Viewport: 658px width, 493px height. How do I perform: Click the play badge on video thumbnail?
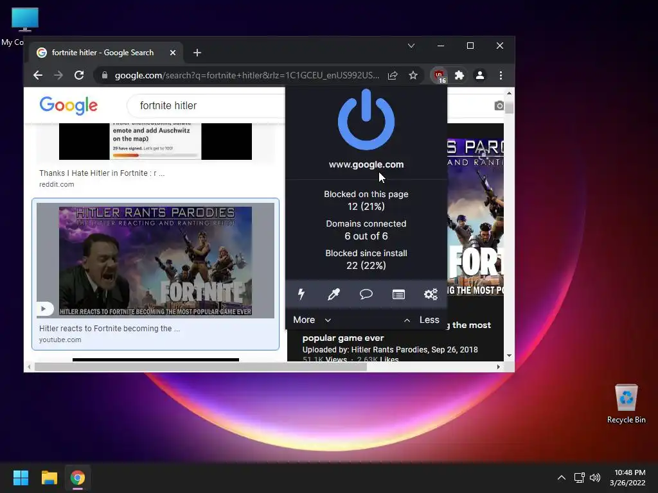point(44,309)
